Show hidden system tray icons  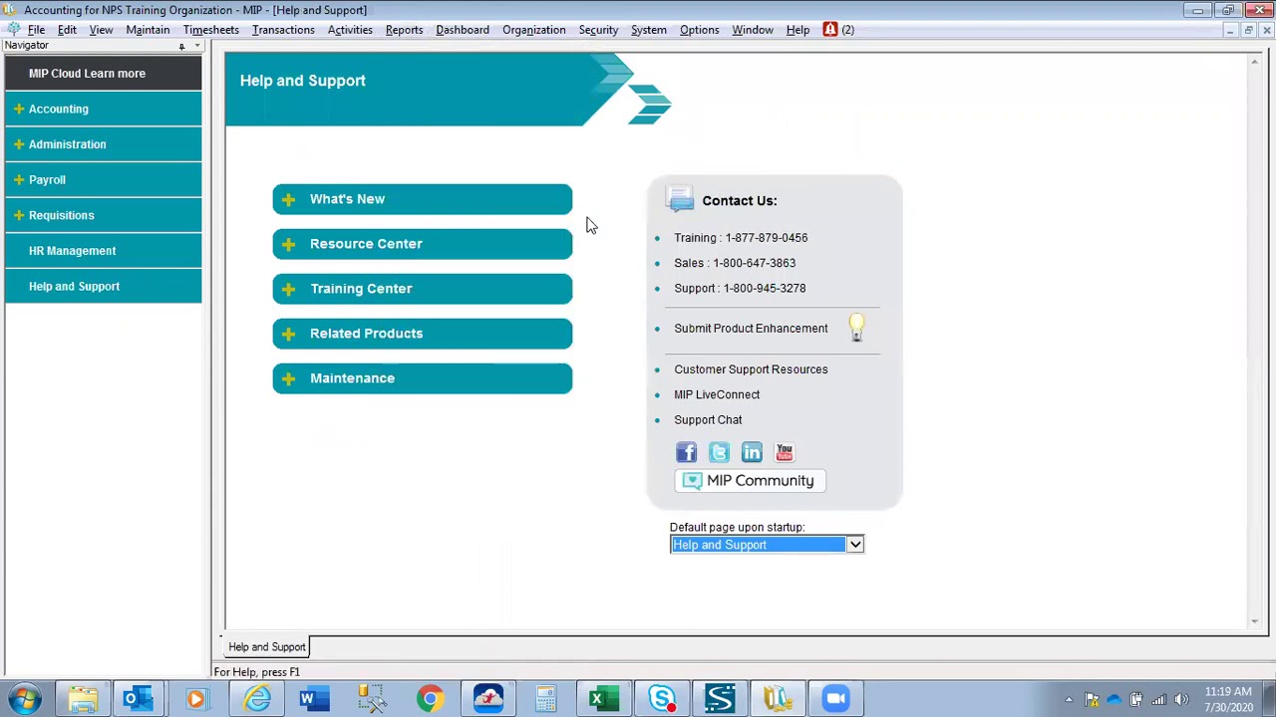pos(1069,699)
